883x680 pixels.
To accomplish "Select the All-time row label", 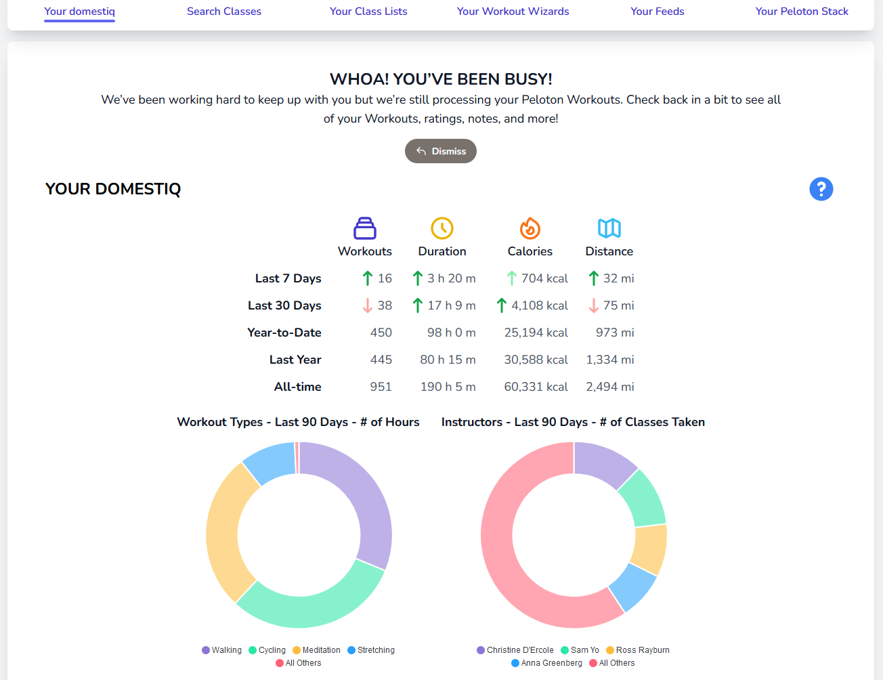I will click(x=298, y=387).
